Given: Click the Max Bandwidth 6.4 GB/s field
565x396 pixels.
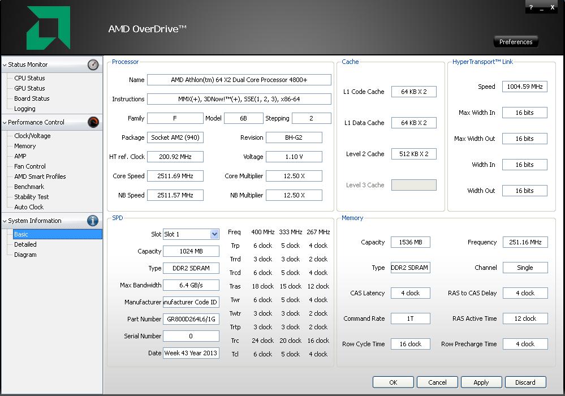Looking at the screenshot, I should click(x=191, y=285).
